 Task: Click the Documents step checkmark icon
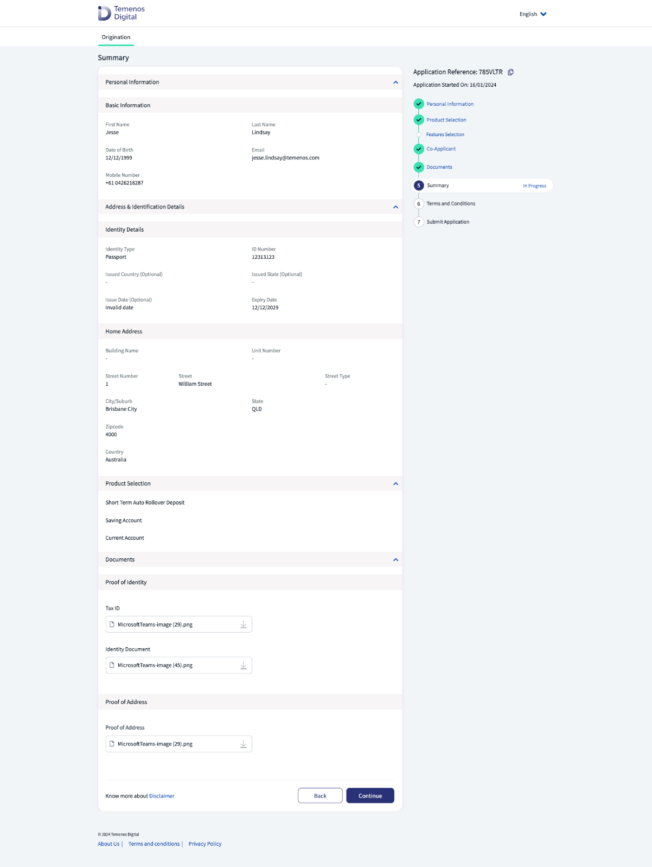click(x=419, y=167)
